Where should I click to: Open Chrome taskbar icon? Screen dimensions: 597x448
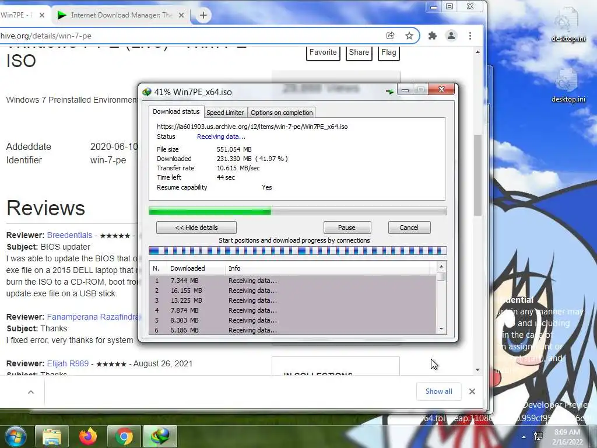coord(124,436)
